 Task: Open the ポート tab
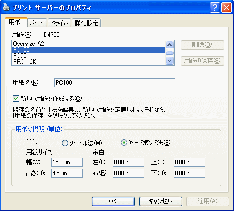37,23
